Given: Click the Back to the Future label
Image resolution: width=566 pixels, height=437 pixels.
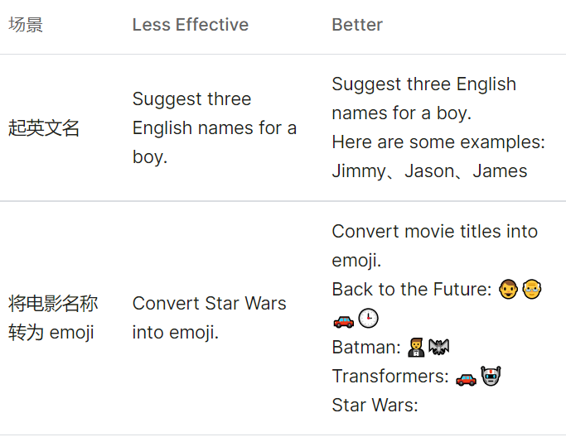Looking at the screenshot, I should pyautogui.click(x=412, y=290).
